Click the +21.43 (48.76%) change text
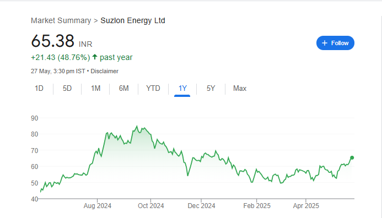The width and height of the screenshot is (382, 218). coord(61,57)
